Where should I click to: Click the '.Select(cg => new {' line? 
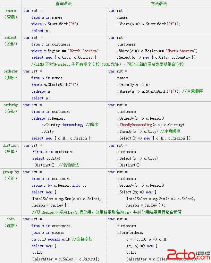(x=137, y=192)
